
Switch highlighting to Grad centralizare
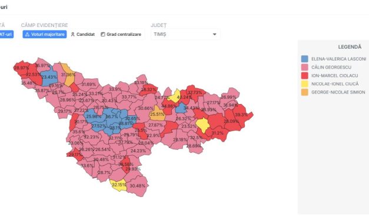point(121,34)
